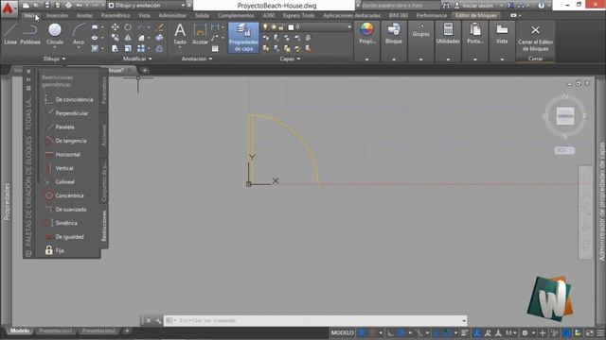606x340 pixels.
Task: Toggle the MODELO space button
Action: click(x=343, y=332)
